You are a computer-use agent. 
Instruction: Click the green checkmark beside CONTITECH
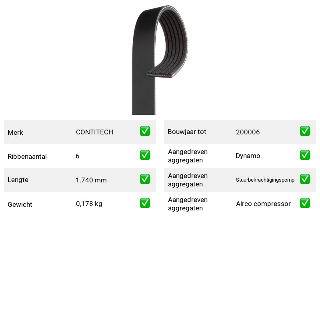point(145,131)
